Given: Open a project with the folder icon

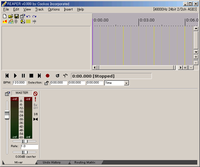Looking at the screenshot, I should click(x=11, y=16).
